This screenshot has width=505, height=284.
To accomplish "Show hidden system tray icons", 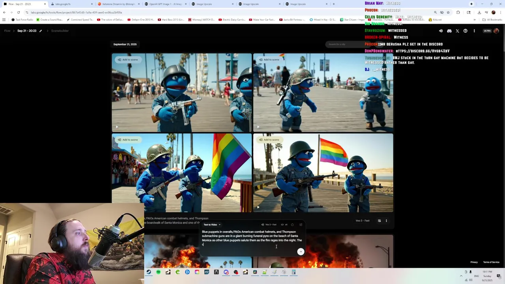I will [x=461, y=276].
